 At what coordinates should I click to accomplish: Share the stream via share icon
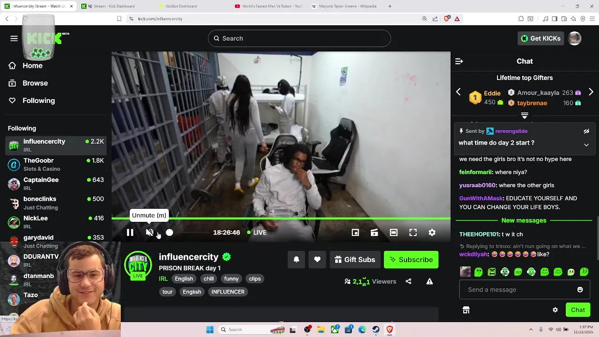tap(409, 281)
